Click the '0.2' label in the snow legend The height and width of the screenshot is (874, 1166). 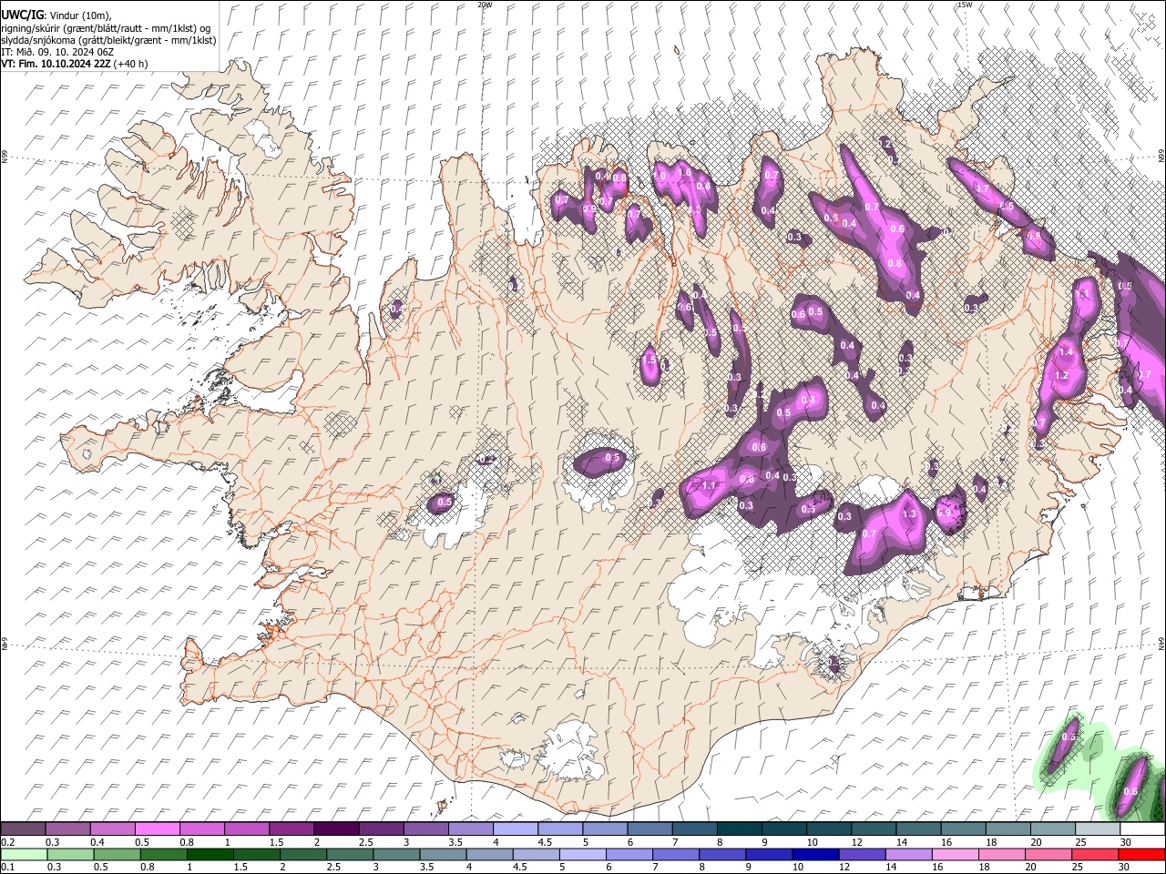pos(7,842)
